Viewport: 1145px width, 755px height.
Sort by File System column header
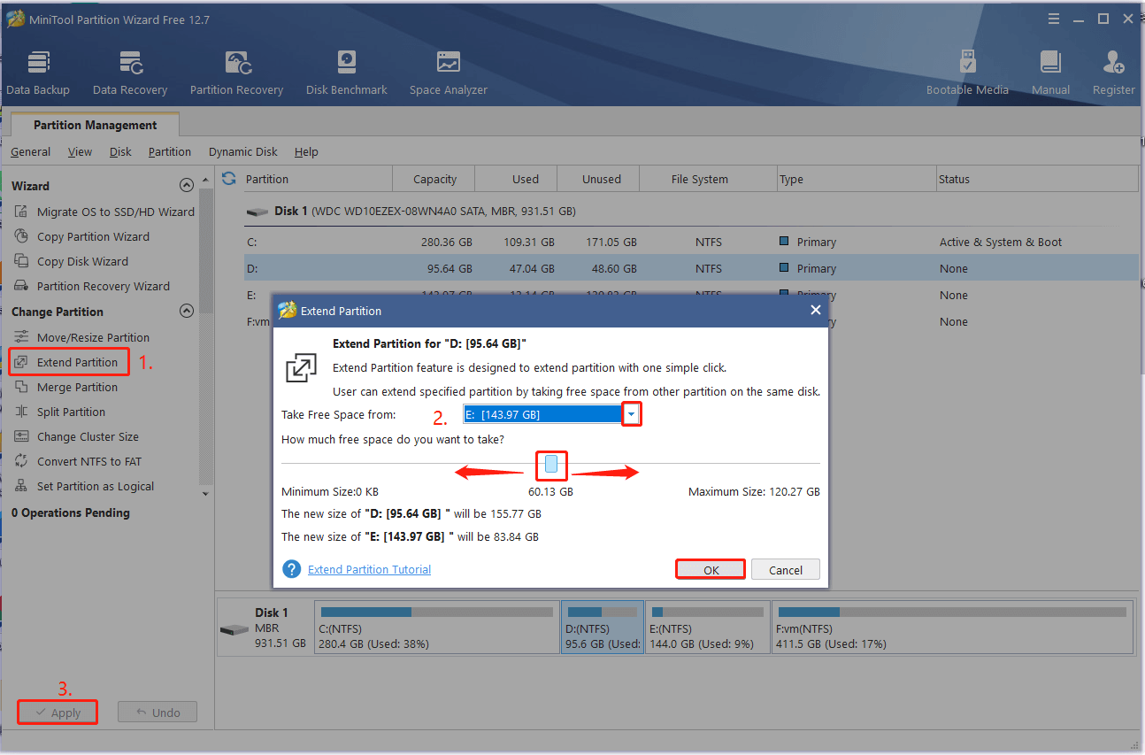[x=708, y=179]
